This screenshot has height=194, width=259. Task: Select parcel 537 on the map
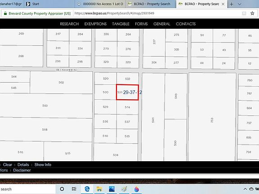click(x=127, y=122)
